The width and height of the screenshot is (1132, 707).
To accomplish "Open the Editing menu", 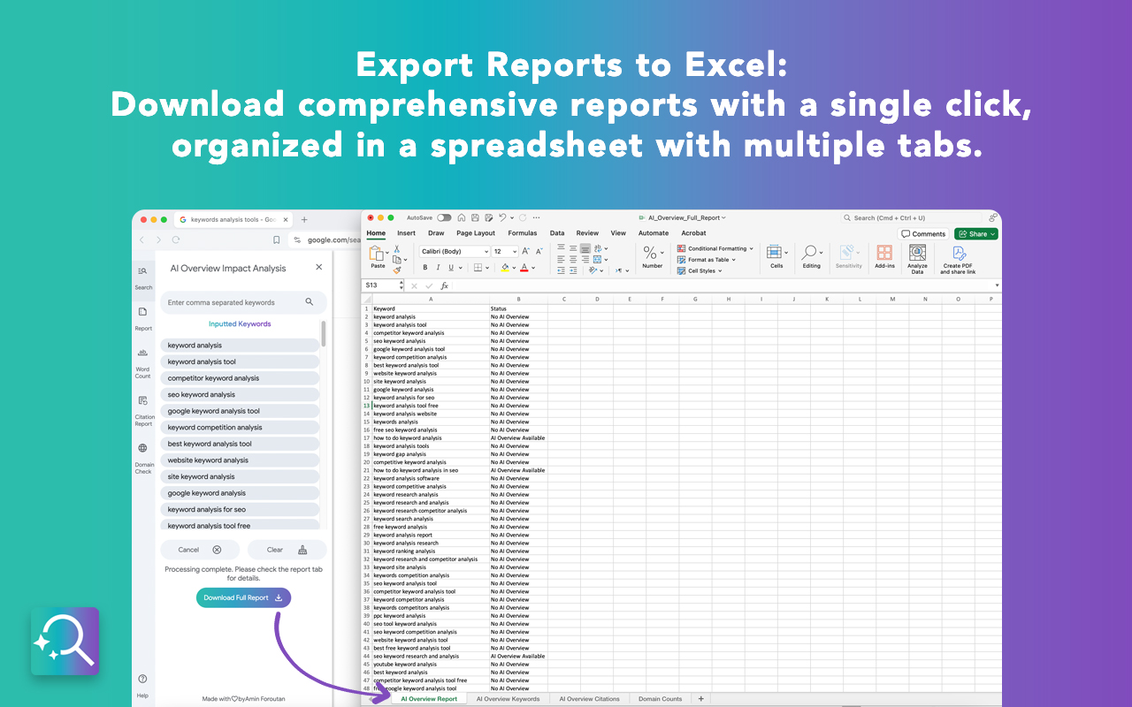I will coord(811,257).
